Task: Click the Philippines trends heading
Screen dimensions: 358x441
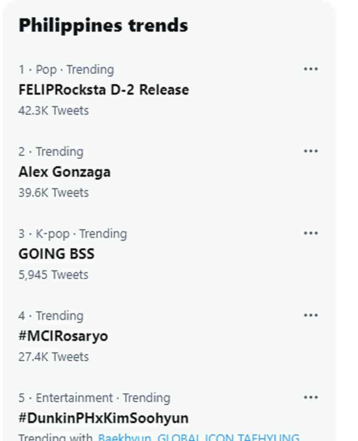Action: coord(103,26)
